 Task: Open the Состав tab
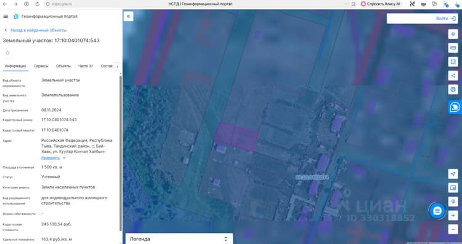pyautogui.click(x=107, y=66)
